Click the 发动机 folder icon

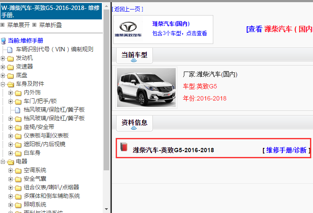[x=10, y=59]
